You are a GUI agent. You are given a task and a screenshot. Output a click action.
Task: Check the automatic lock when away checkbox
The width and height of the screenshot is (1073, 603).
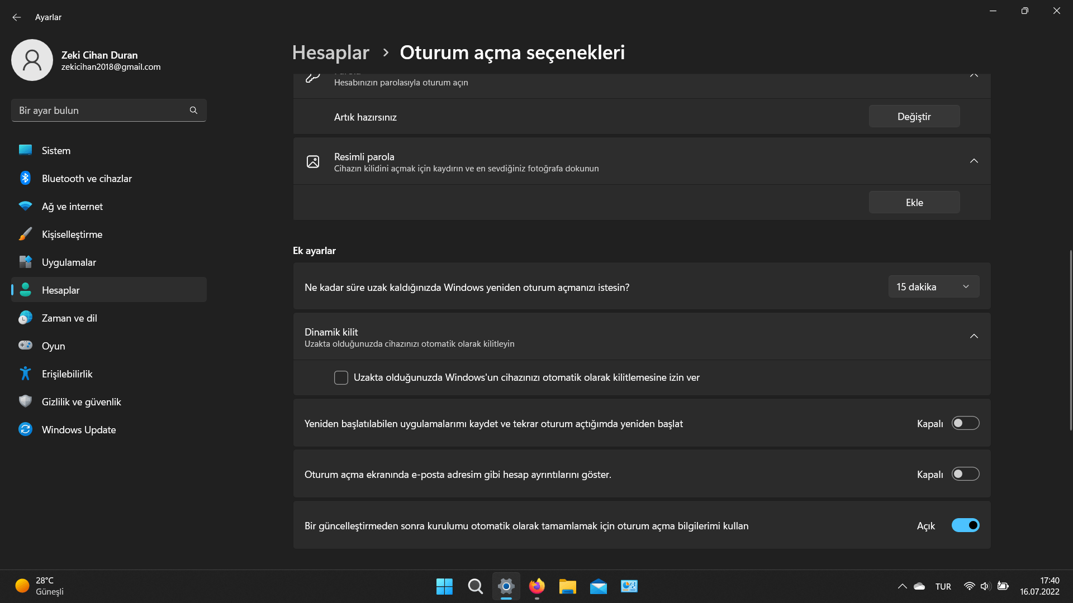341,377
